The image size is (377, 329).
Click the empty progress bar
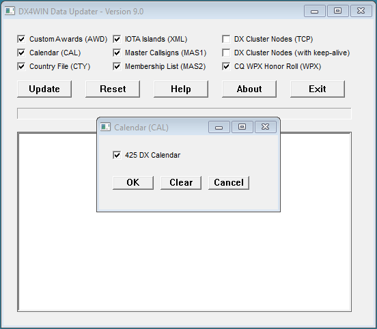click(x=184, y=113)
